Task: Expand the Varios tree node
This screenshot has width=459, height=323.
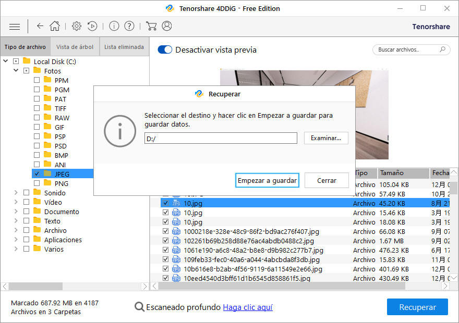Action: click(x=16, y=249)
